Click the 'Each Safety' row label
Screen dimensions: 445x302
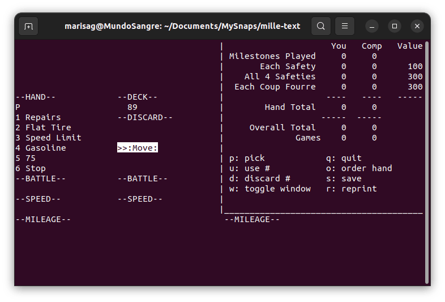[x=288, y=66]
